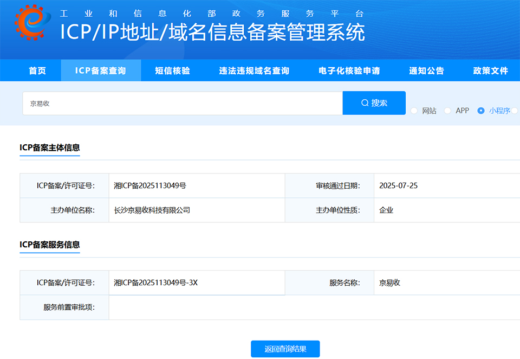Click the magnifier icon in search button
Viewport: 520px width, 359px height.
coord(365,103)
